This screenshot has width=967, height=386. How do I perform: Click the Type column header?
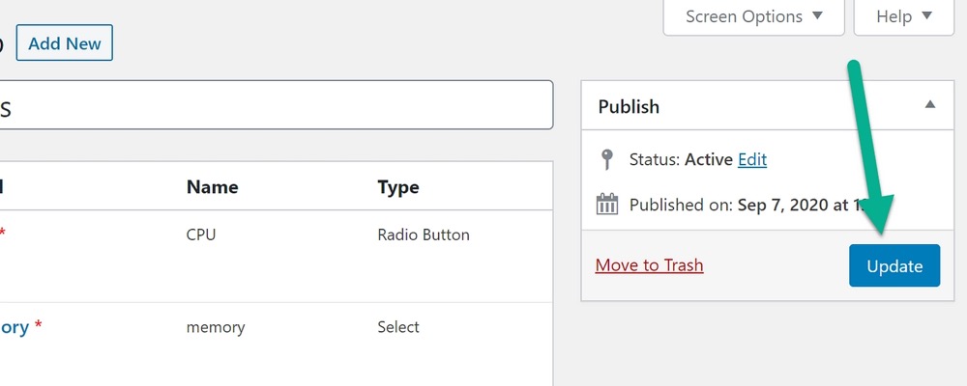[x=397, y=186]
